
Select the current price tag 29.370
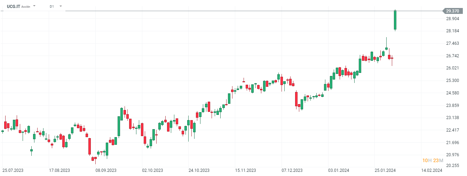(453, 11)
